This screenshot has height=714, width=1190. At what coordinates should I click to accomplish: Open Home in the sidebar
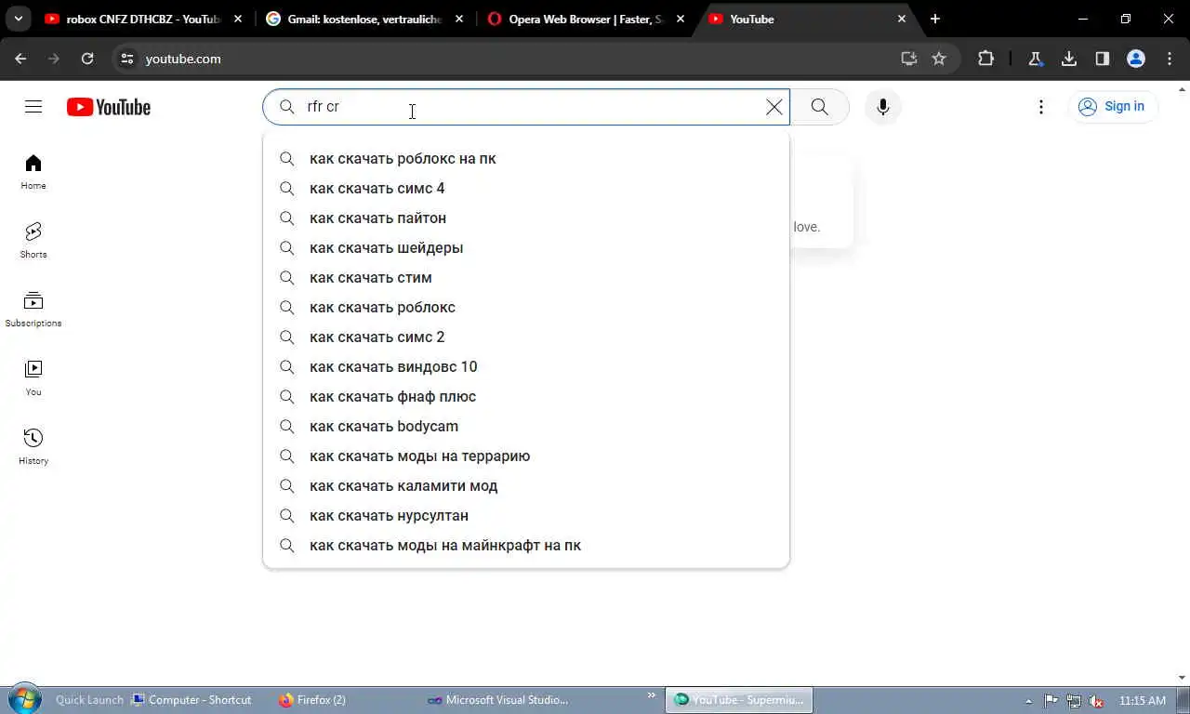point(33,173)
